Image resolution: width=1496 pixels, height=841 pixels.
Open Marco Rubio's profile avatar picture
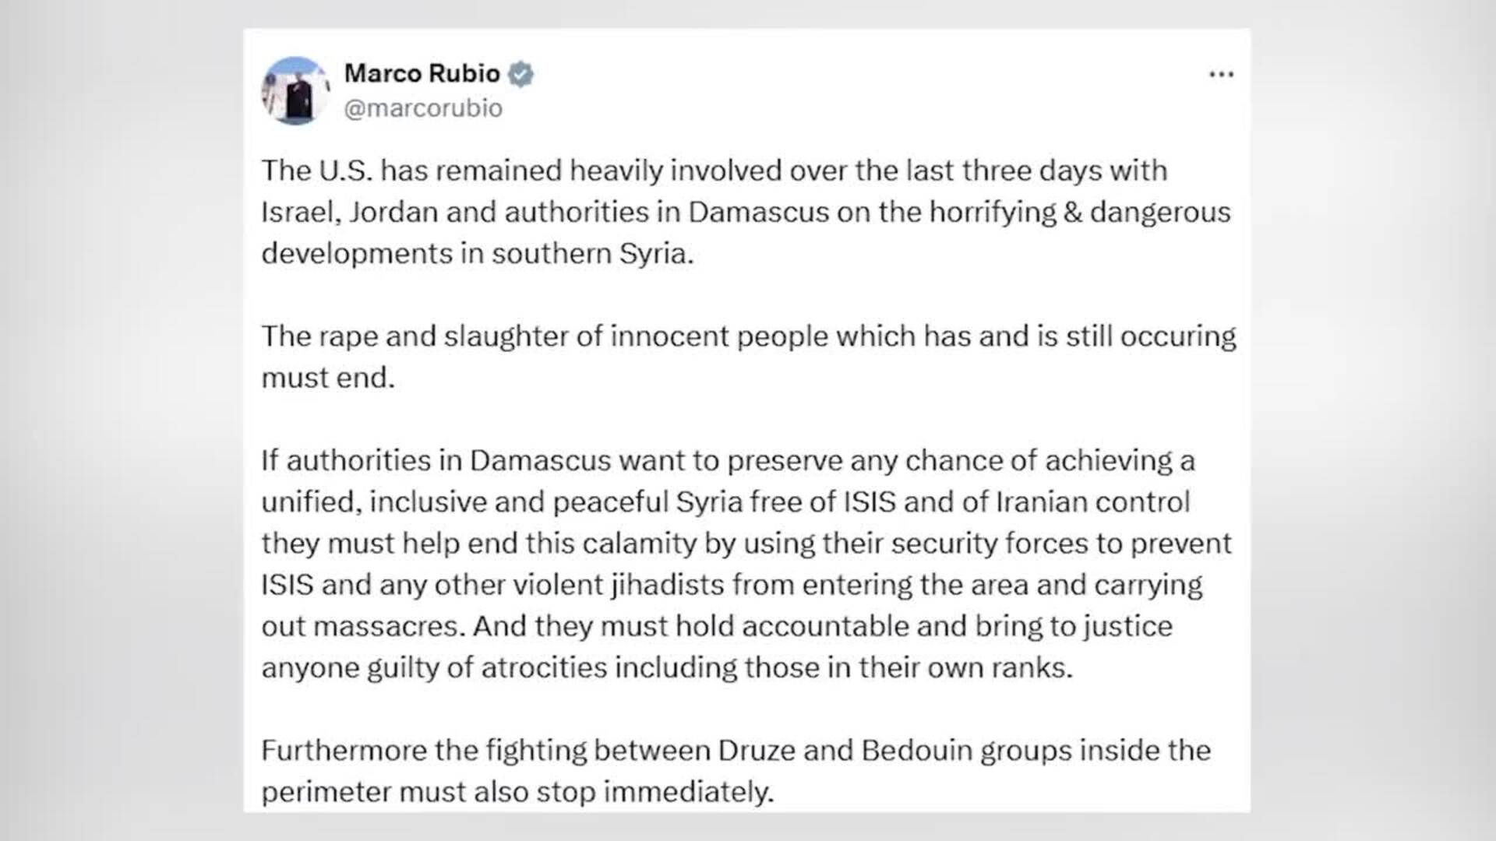(295, 90)
